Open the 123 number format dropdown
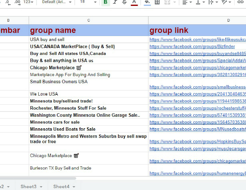Screen dimensions: 246x190 tap(28, 2)
